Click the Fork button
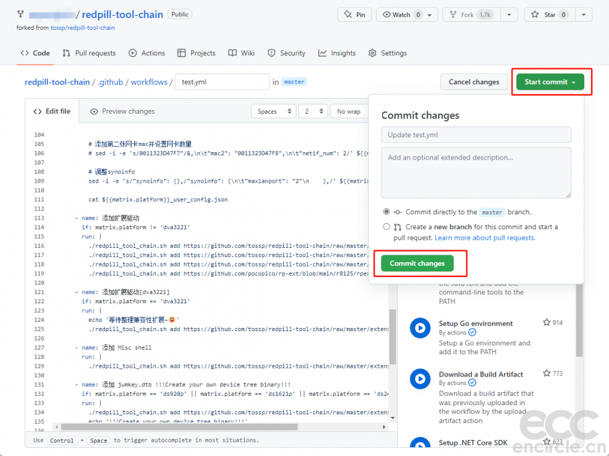The height and width of the screenshot is (456, 609). (x=472, y=15)
